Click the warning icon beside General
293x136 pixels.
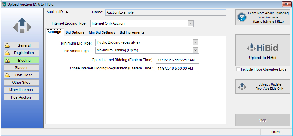coord(7,45)
